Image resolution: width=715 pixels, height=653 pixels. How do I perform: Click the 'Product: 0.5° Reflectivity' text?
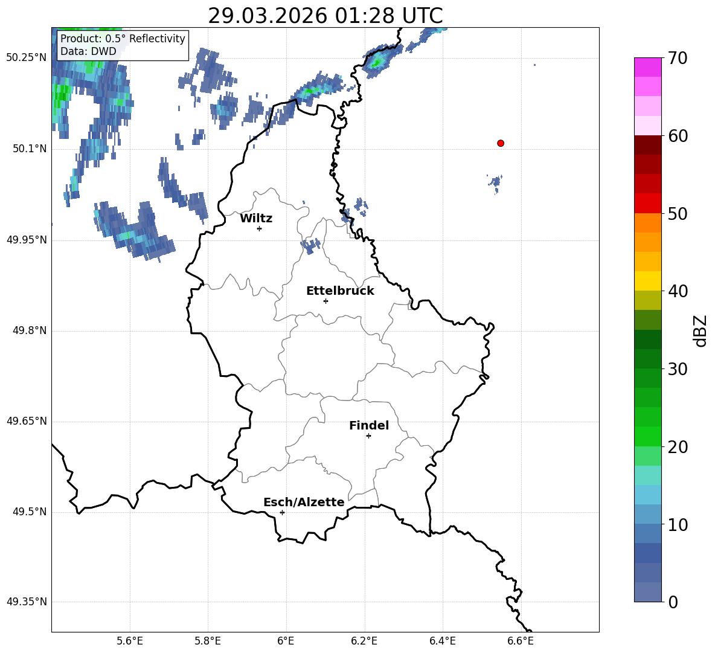123,39
